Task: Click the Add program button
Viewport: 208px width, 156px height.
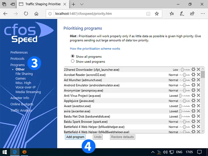Action: point(75,137)
